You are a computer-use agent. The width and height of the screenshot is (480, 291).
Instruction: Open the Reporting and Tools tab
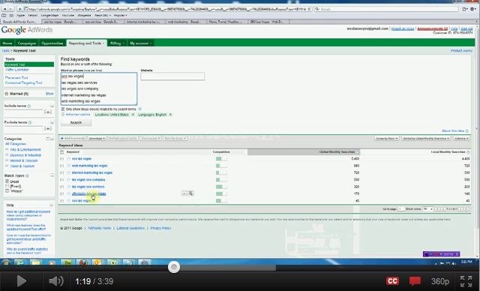86,43
